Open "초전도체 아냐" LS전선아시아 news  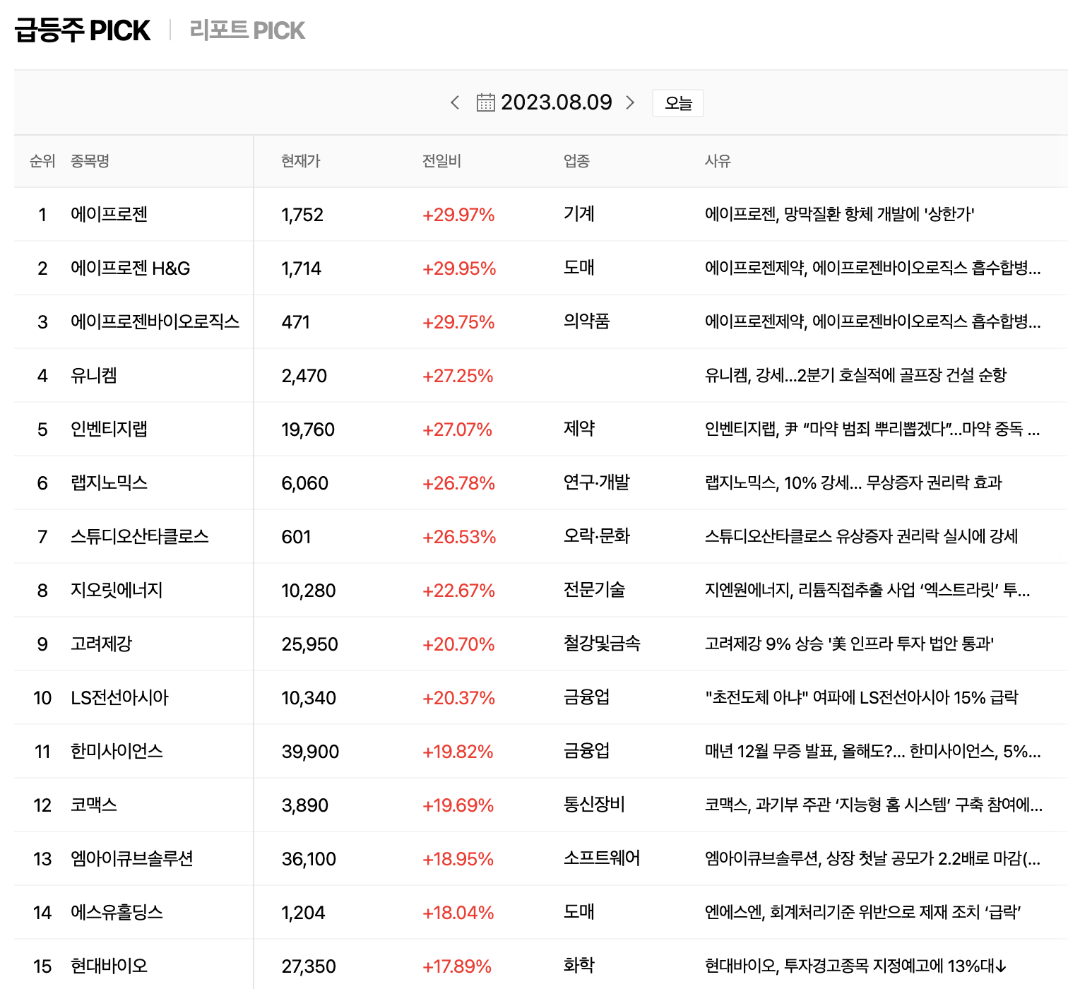coord(862,697)
